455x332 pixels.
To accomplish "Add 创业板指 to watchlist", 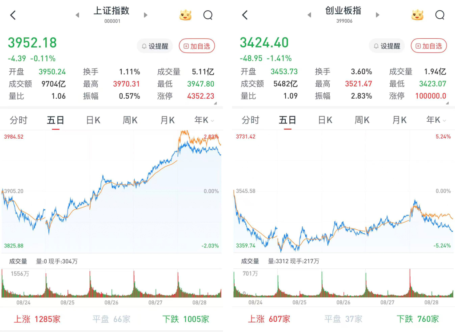I will pos(429,46).
